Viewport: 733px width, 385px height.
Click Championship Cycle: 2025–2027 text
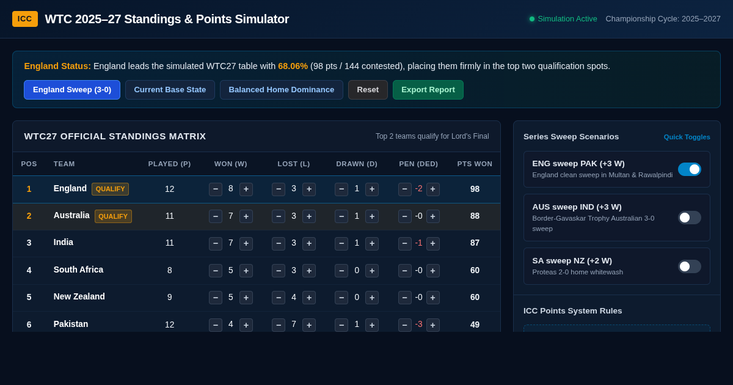click(x=663, y=19)
